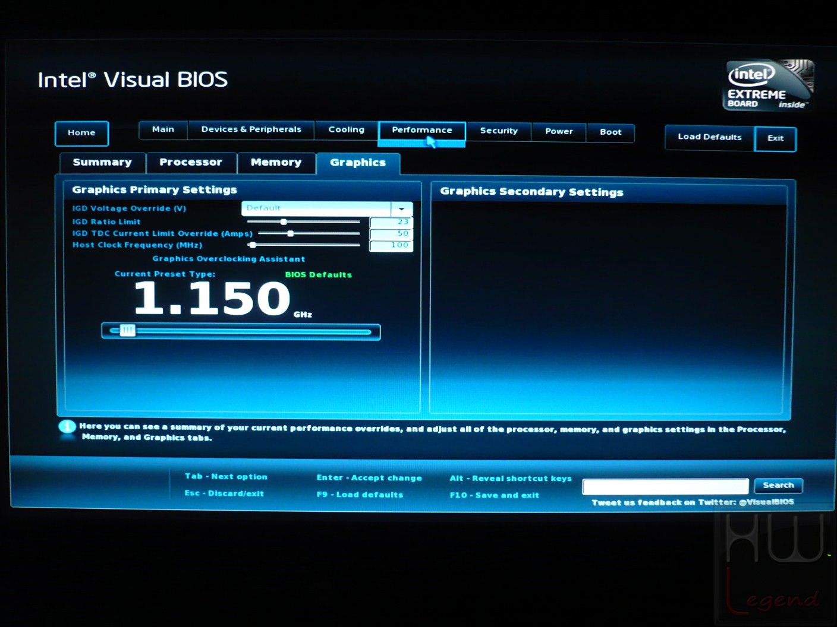Click the 'Current Preset Type:' label
This screenshot has width=837, height=627.
click(165, 274)
